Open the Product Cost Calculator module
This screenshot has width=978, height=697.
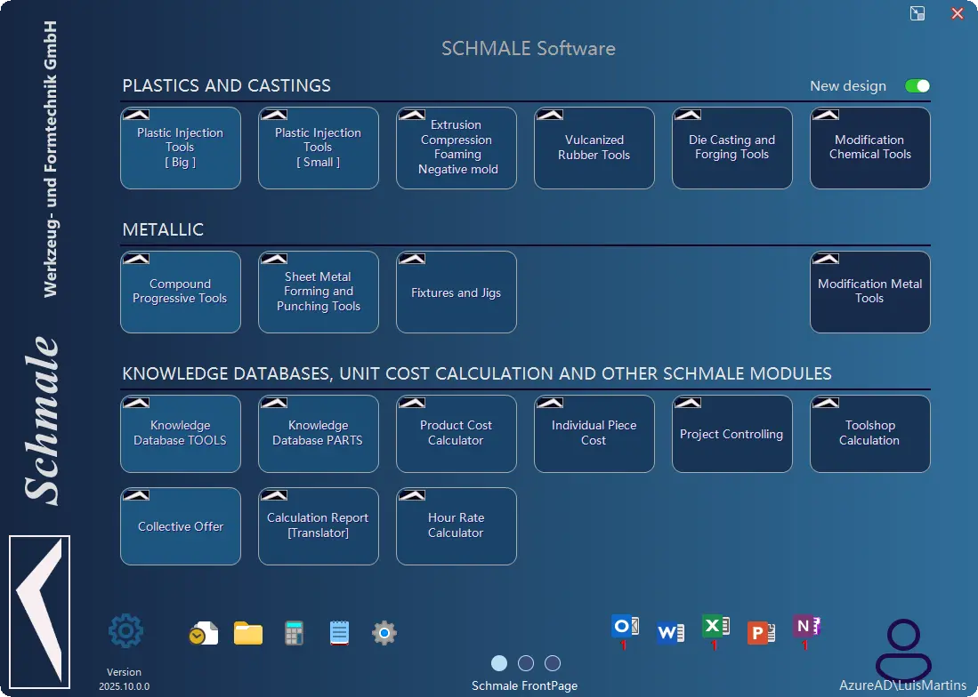457,434
